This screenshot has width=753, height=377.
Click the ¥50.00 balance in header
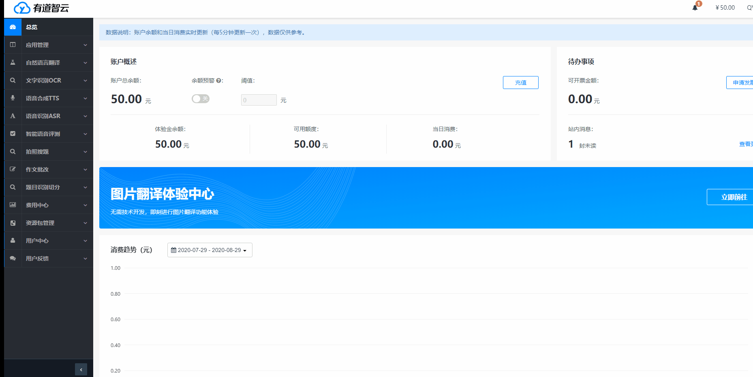click(725, 8)
